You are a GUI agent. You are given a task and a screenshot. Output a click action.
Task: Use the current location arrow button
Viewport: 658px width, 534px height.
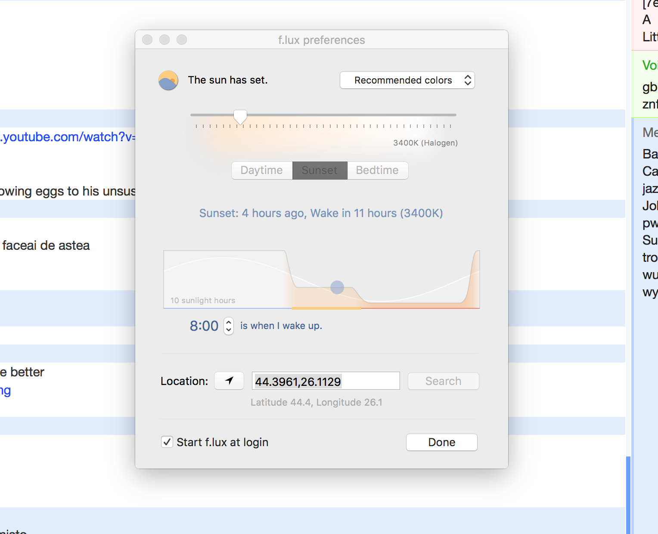229,381
